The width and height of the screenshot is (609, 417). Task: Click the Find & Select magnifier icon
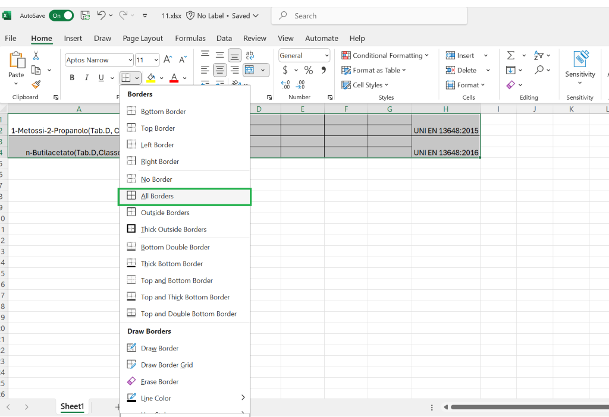click(x=539, y=70)
